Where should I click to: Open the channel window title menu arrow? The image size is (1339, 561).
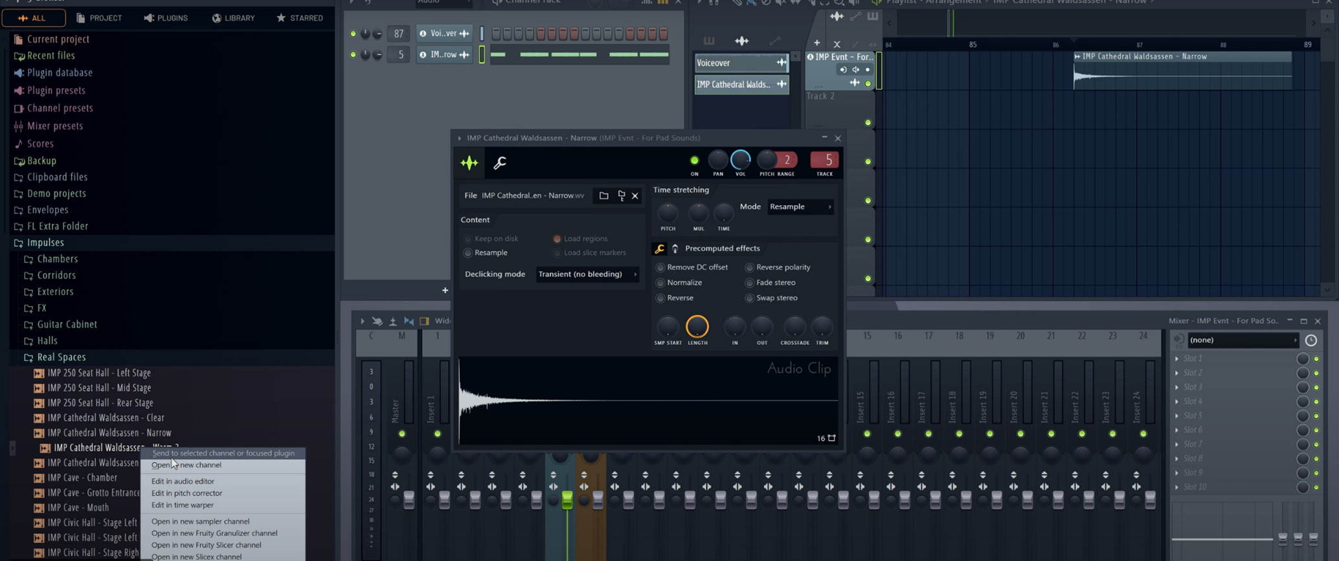pyautogui.click(x=460, y=138)
